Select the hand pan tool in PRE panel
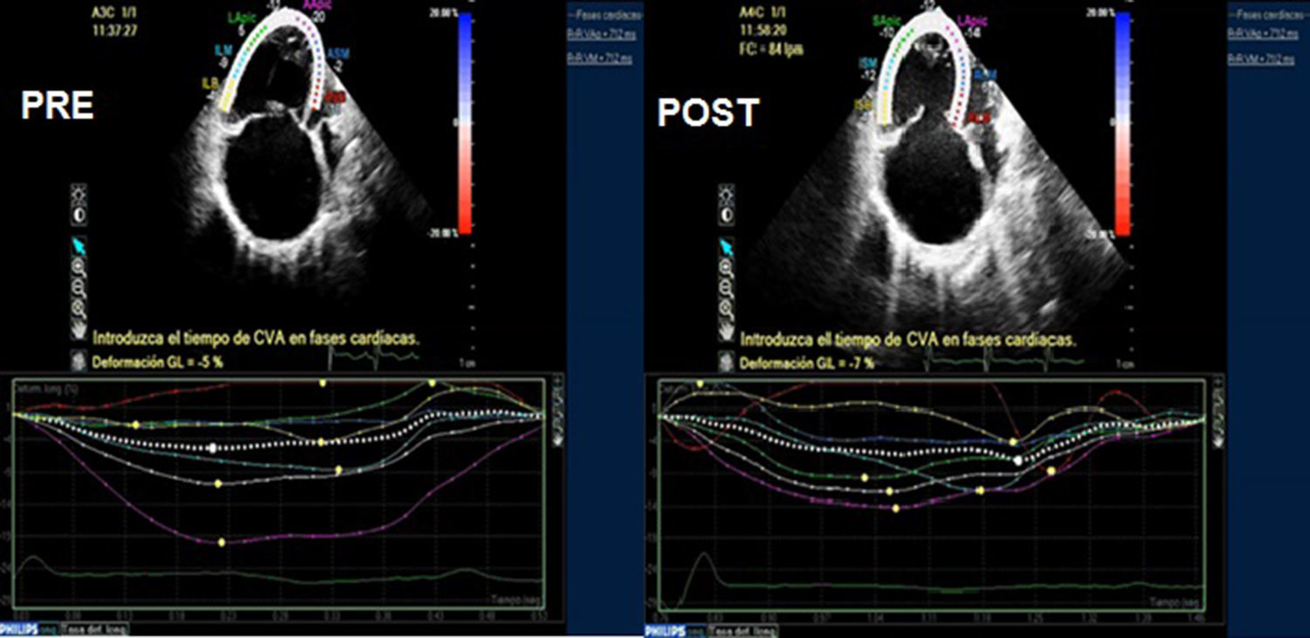The image size is (1310, 638). [79, 330]
